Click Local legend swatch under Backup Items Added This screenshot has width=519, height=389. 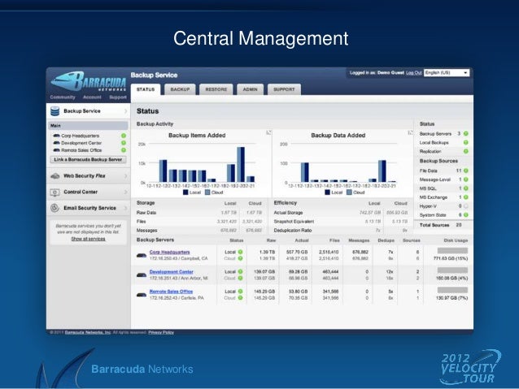(185, 192)
